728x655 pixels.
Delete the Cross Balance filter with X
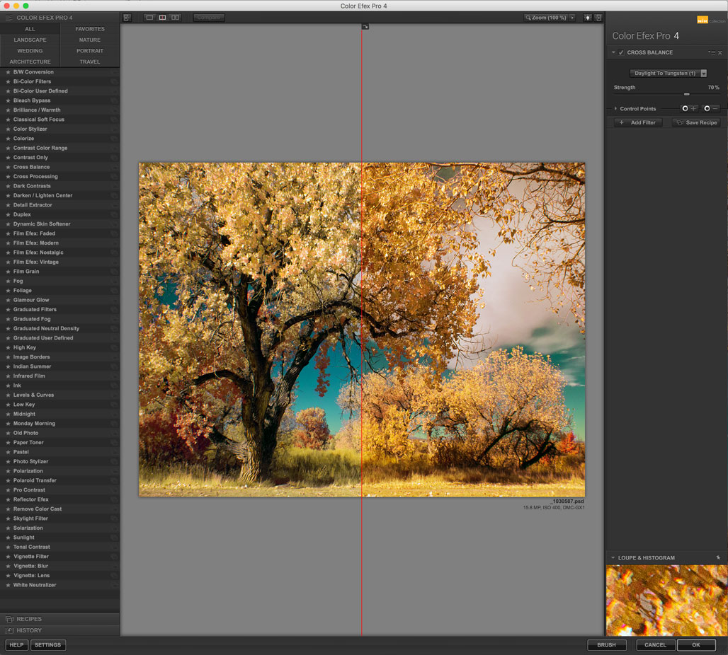(x=720, y=52)
